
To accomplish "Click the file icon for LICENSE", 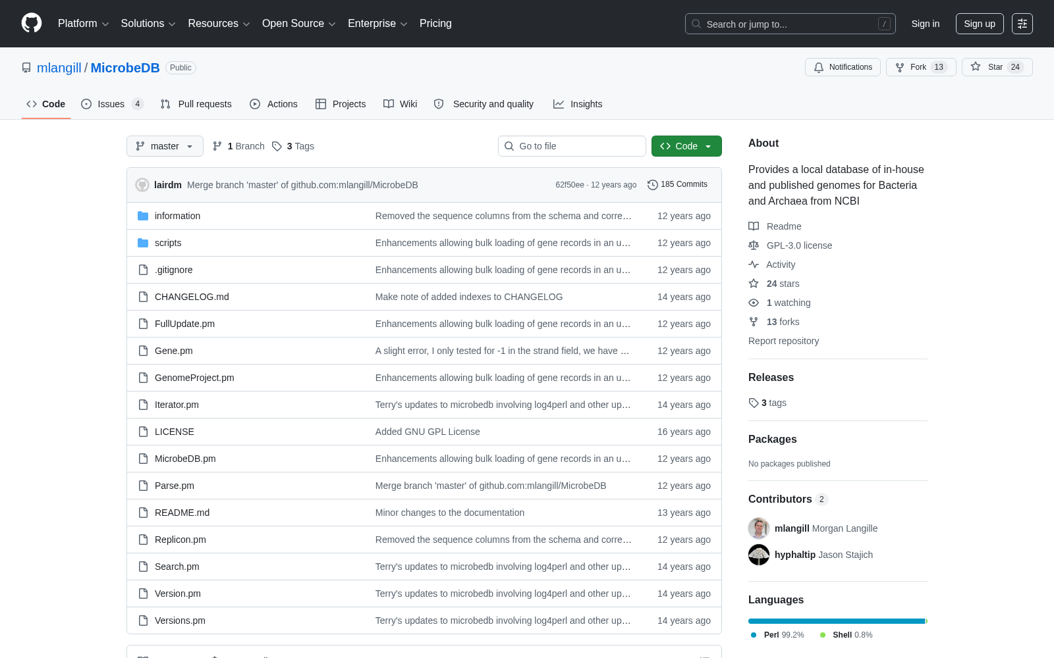I will click(x=143, y=432).
